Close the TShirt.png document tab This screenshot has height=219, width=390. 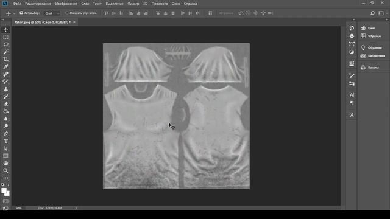coord(74,22)
